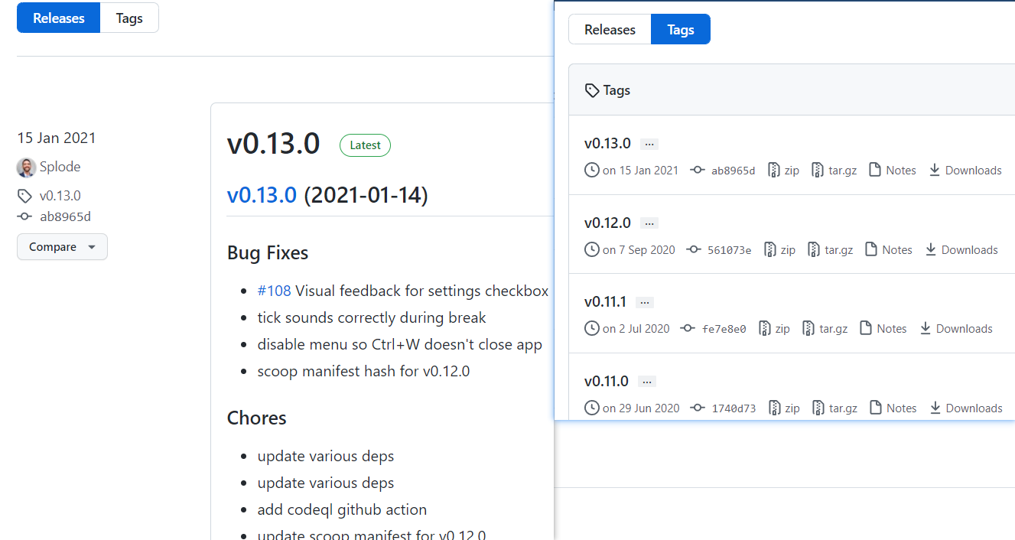Click the tag icon beside v0.13.0 in sidebar
Screen dimensions: 1015x540
point(25,196)
